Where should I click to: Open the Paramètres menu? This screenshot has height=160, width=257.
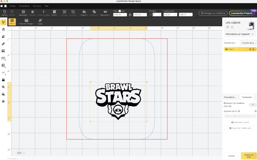click(x=24, y=6)
